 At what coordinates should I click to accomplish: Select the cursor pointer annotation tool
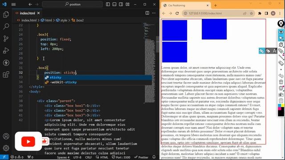tap(281, 38)
